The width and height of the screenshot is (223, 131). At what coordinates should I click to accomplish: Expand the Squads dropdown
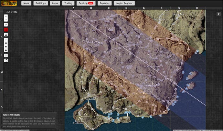(104, 3)
